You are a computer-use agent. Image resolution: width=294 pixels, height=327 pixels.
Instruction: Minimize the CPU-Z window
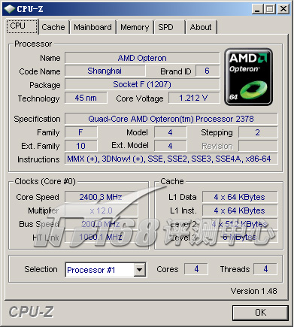click(257, 9)
